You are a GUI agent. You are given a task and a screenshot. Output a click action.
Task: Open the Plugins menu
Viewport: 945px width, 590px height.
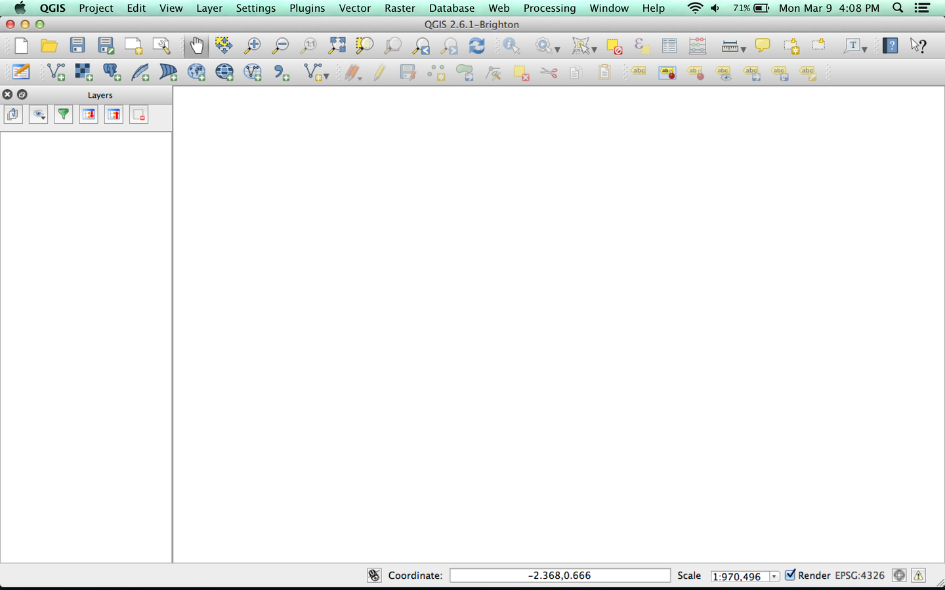coord(307,8)
